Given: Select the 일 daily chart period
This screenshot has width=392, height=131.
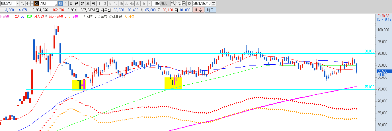Looking at the screenshot, I should pyautogui.click(x=60, y=3).
